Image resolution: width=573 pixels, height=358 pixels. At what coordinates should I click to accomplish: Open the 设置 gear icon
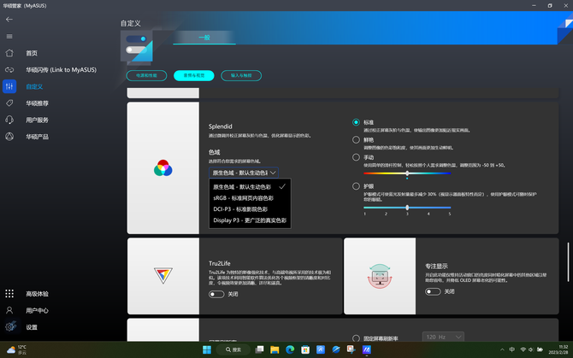[10, 327]
